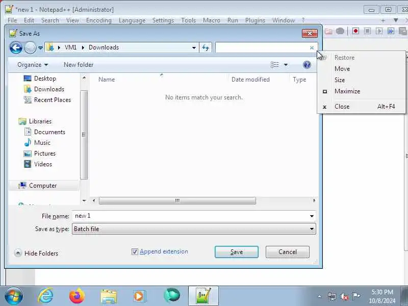Open Windows Media Player from the taskbar

pos(140,296)
